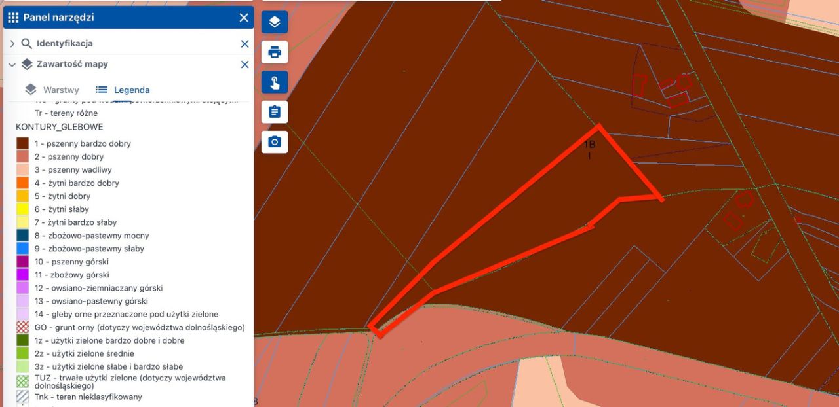This screenshot has height=407, width=839.
Task: Click swatch for 2 - pszenny dobry
Action: coord(22,156)
